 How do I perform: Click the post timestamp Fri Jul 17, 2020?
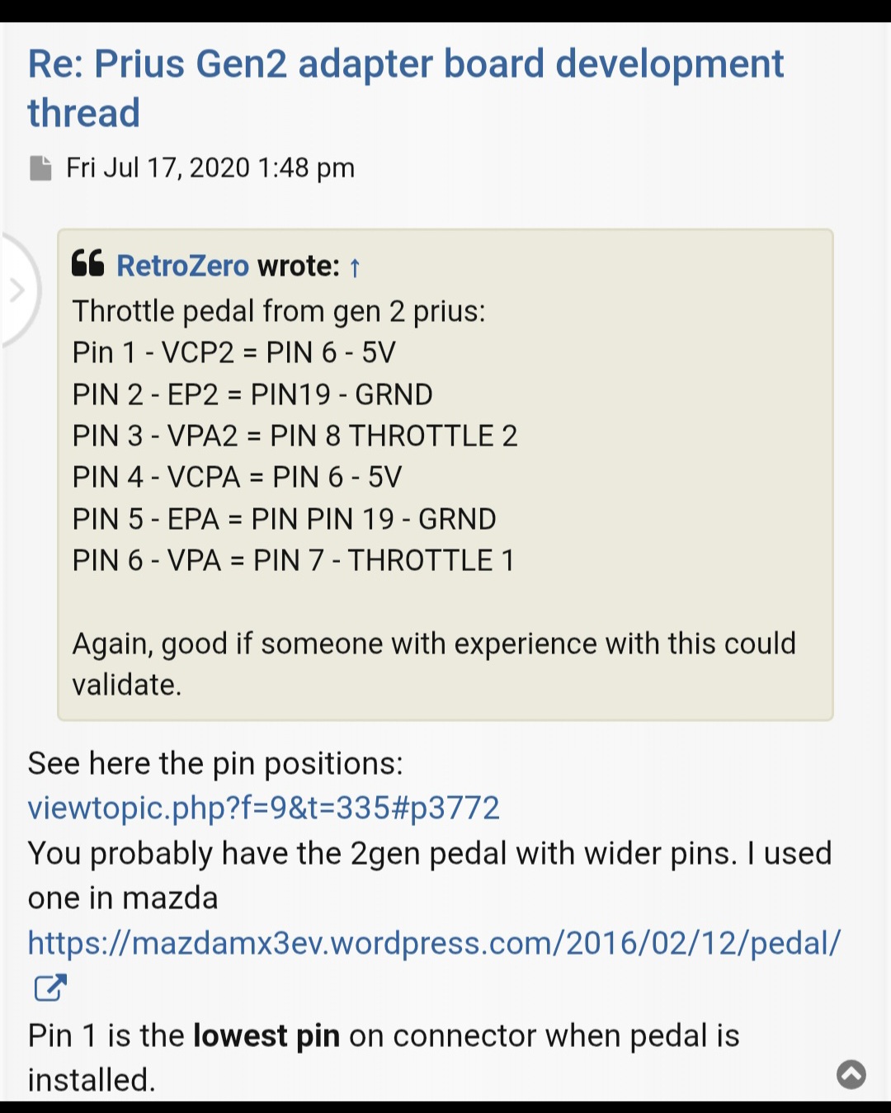pos(210,167)
